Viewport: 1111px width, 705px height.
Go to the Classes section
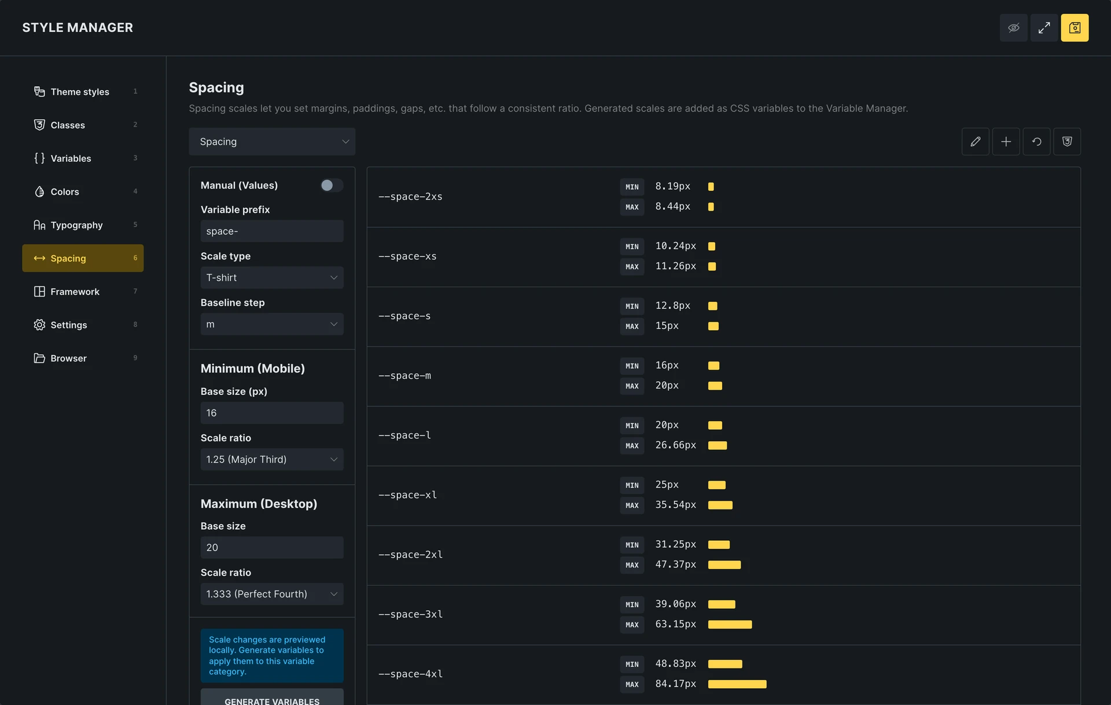pyautogui.click(x=83, y=125)
